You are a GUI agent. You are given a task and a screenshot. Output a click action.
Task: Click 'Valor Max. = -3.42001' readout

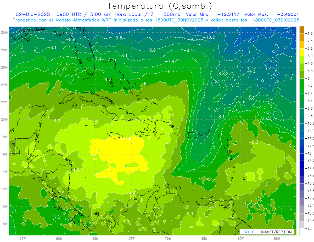pyautogui.click(x=271, y=14)
